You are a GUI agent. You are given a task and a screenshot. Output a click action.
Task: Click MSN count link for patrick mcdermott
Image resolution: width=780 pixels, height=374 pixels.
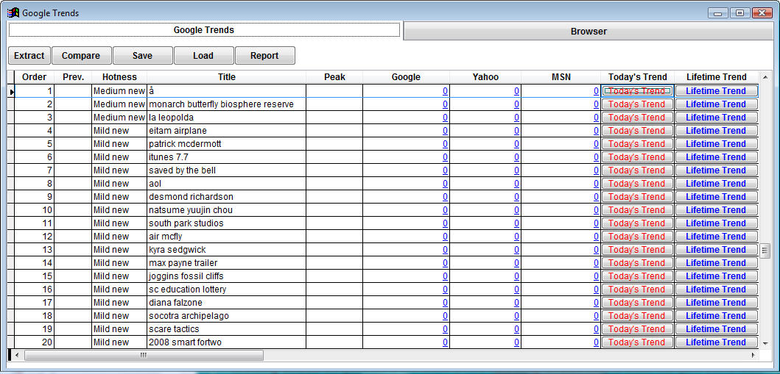point(596,144)
